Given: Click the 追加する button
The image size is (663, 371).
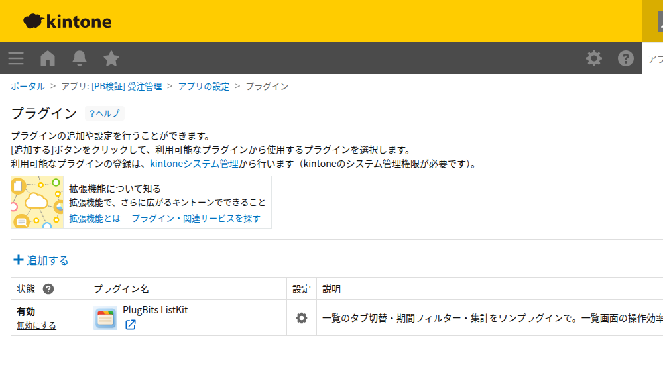Looking at the screenshot, I should pyautogui.click(x=41, y=260).
